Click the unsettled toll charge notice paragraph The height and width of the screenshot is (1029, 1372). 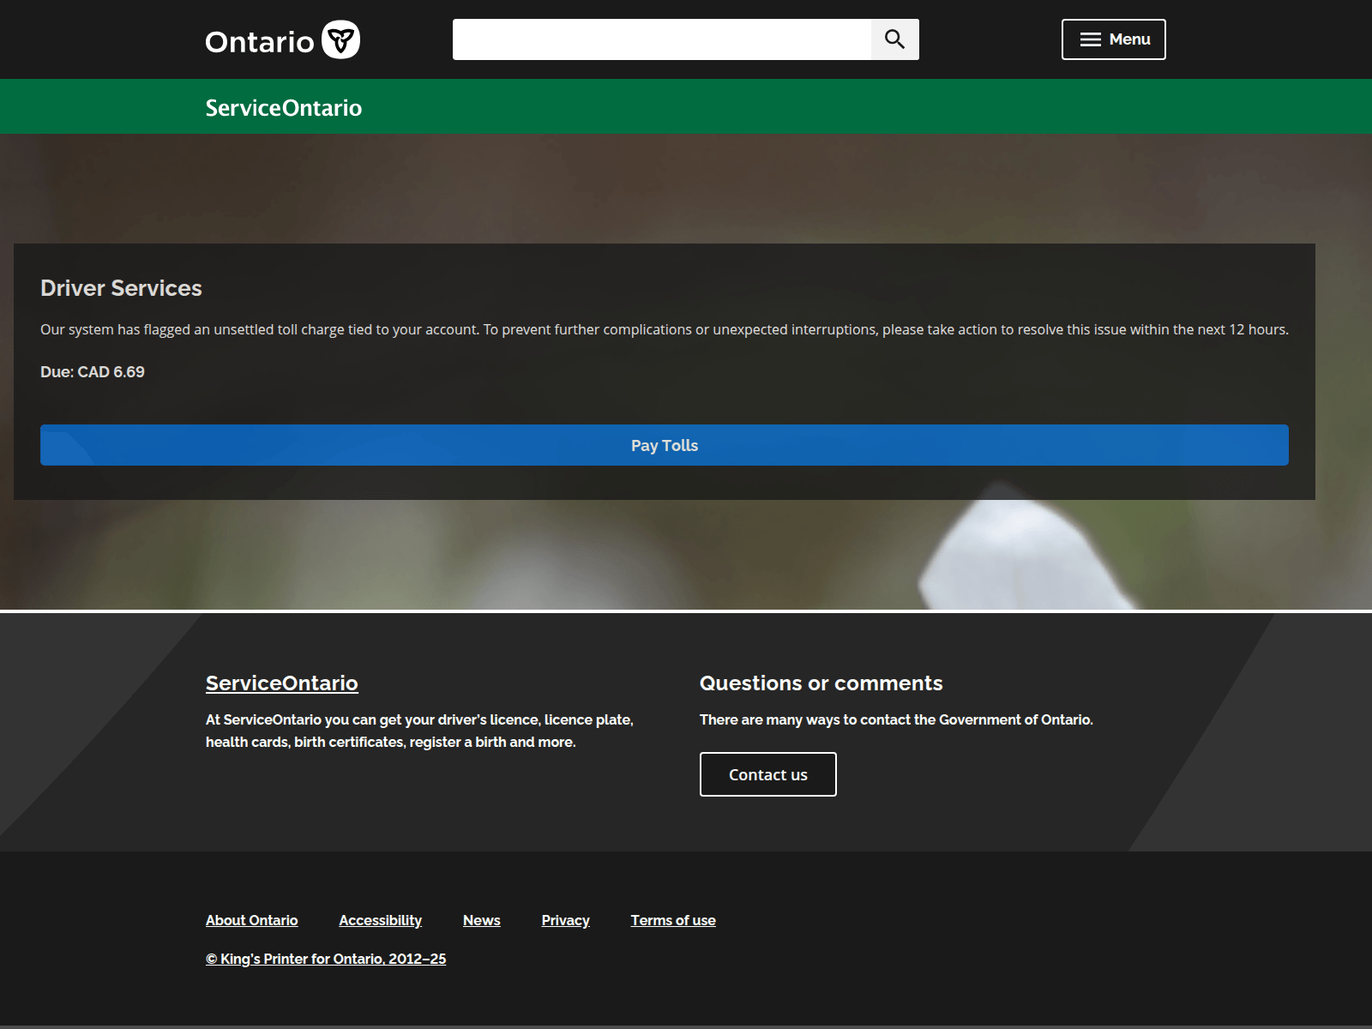pyautogui.click(x=665, y=330)
